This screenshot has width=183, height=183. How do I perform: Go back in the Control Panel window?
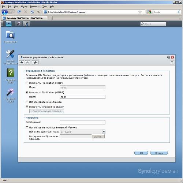click(22, 63)
